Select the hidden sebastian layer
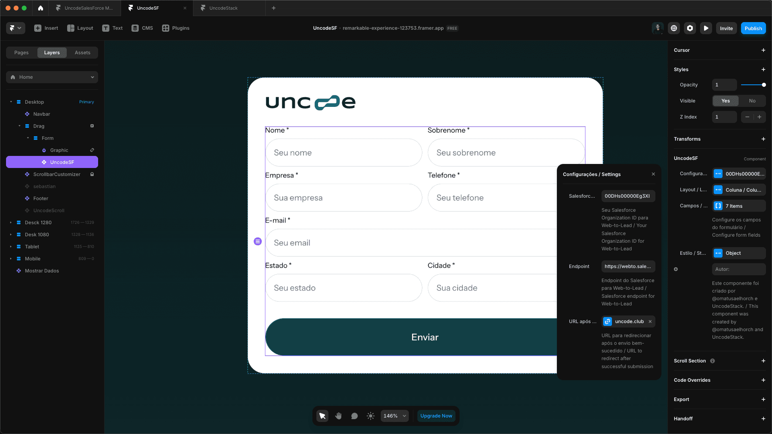 52,186
